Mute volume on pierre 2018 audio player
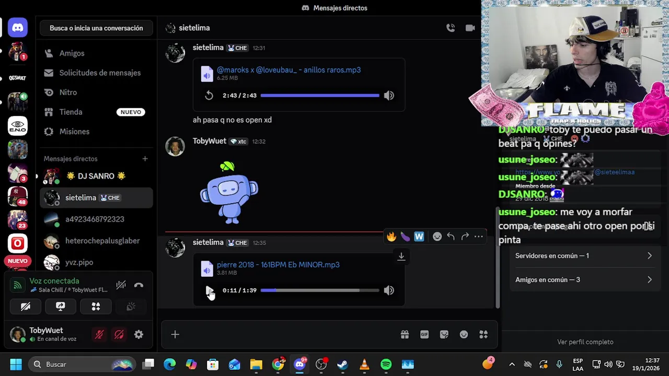Screen dimensions: 669x376 coord(389,290)
